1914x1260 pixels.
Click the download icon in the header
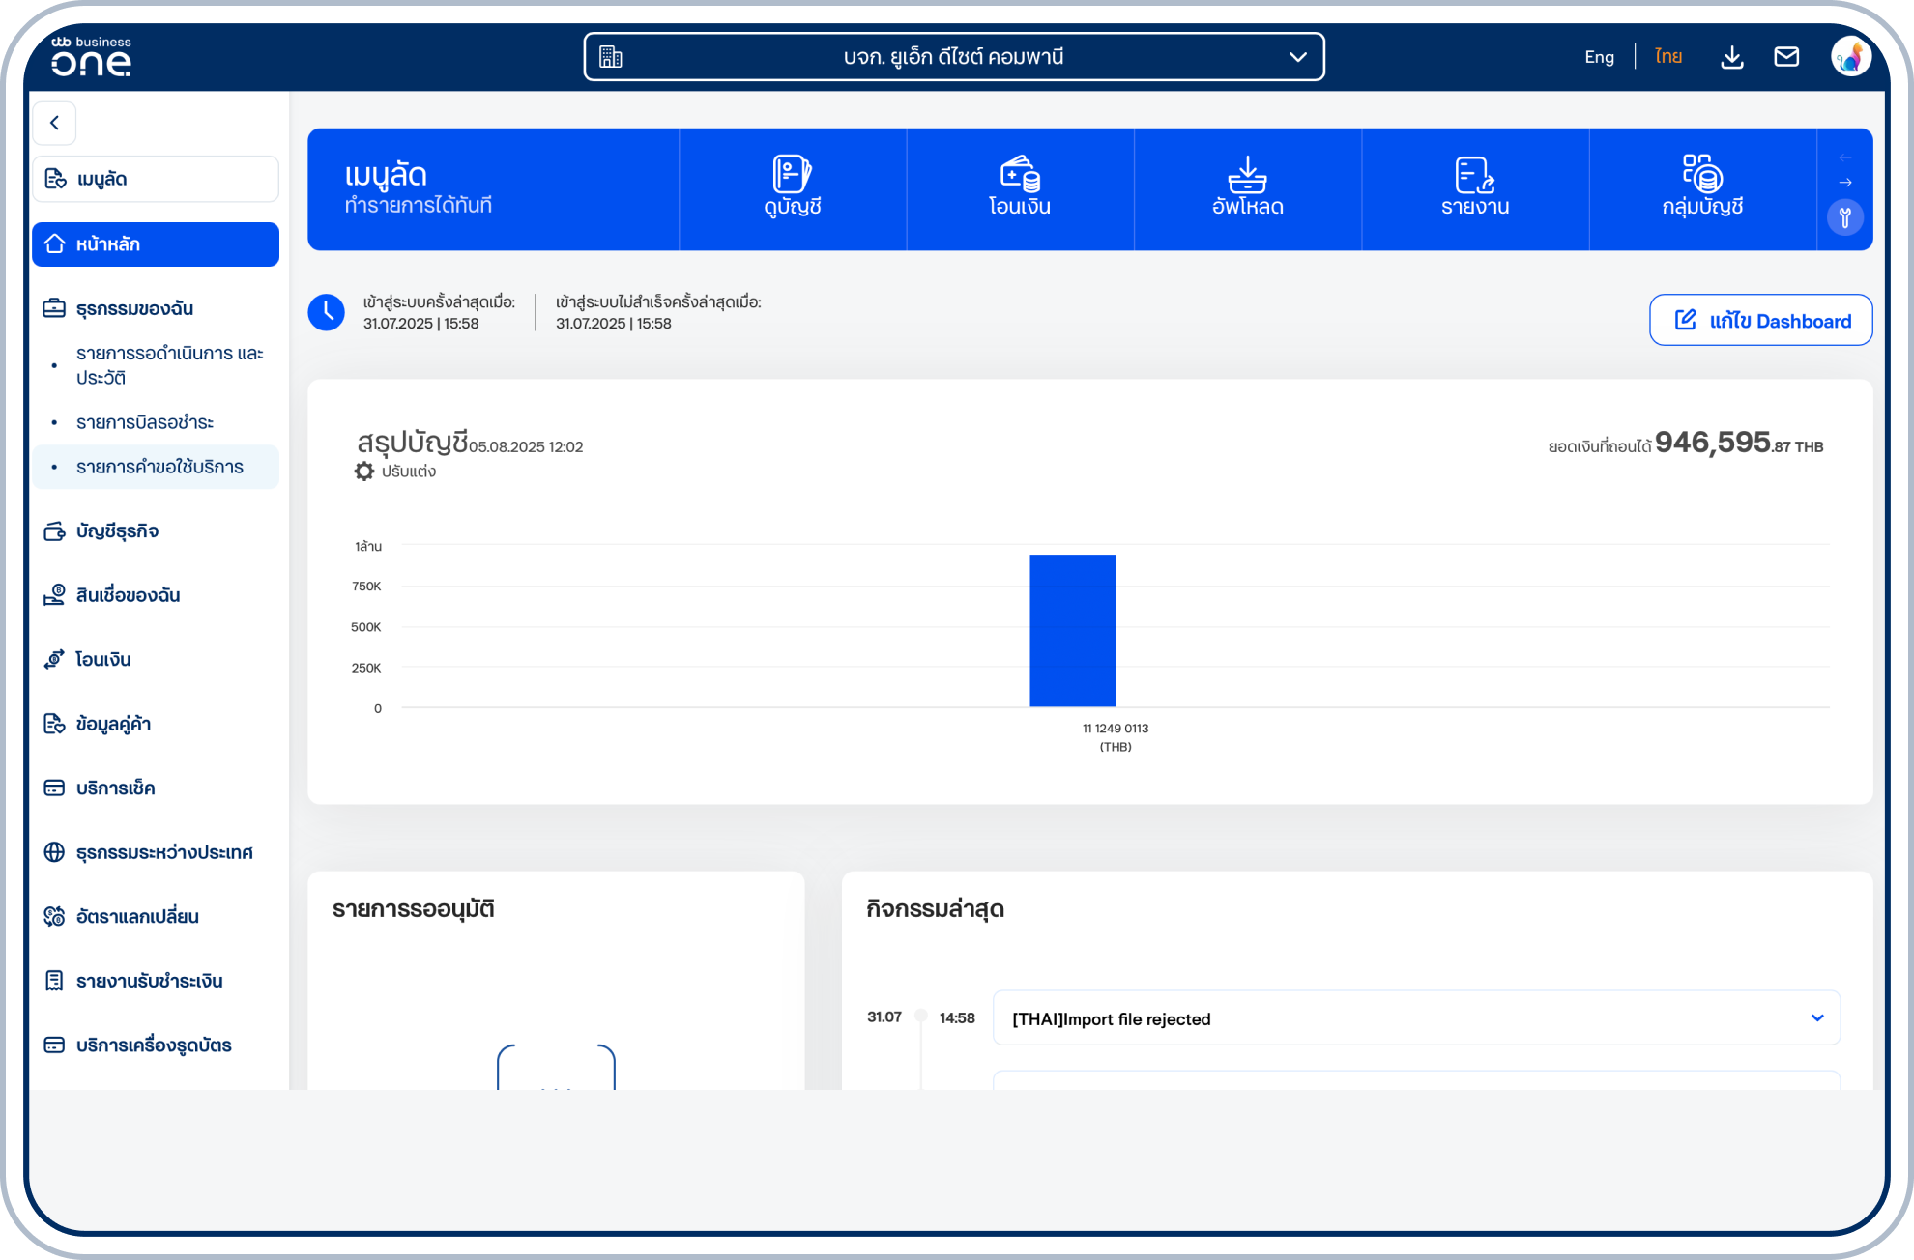[1731, 57]
